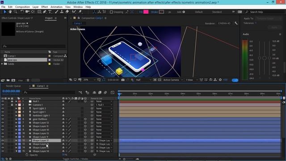Toggle the lock on Camera 1 layer

(12, 105)
